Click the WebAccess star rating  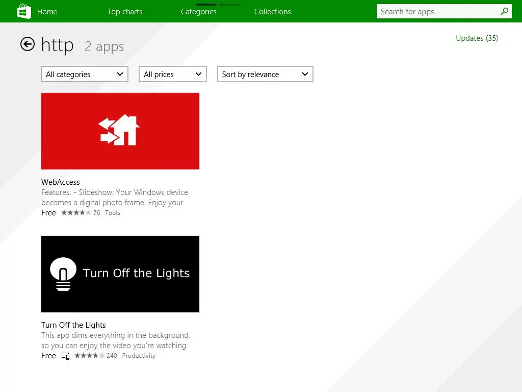76,213
